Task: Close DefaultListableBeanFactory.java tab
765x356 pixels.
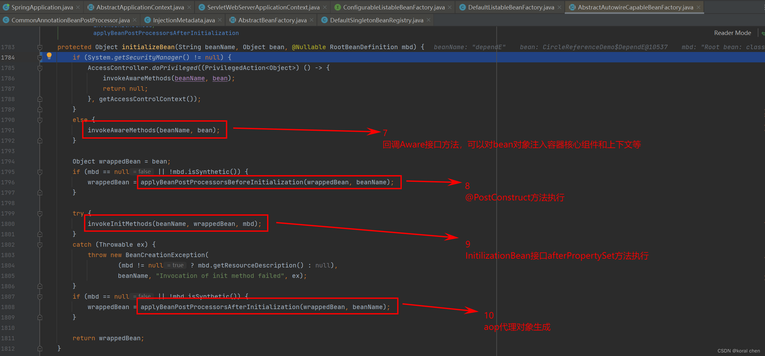Action: (x=559, y=7)
